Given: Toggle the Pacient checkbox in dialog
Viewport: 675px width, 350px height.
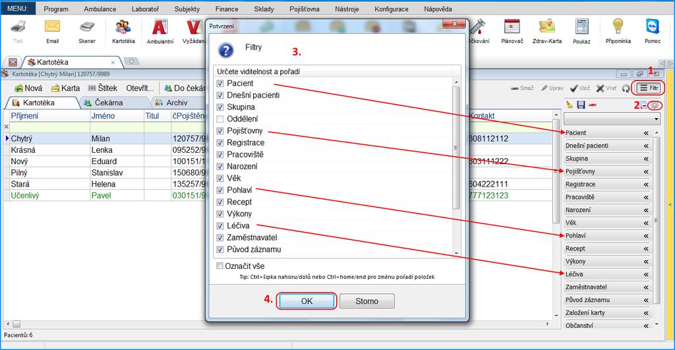Looking at the screenshot, I should coord(220,83).
